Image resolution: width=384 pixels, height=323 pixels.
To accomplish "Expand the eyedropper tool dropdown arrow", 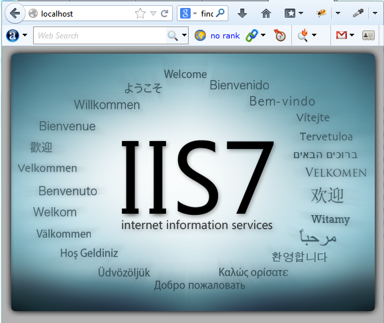I will click(x=375, y=13).
